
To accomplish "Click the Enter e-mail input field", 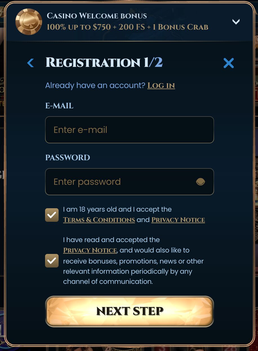I will click(x=130, y=130).
